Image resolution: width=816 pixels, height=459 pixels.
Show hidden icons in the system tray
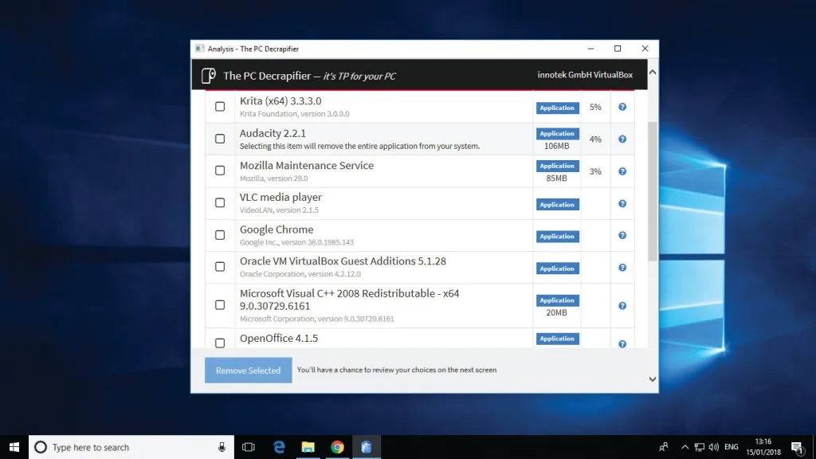coord(685,447)
